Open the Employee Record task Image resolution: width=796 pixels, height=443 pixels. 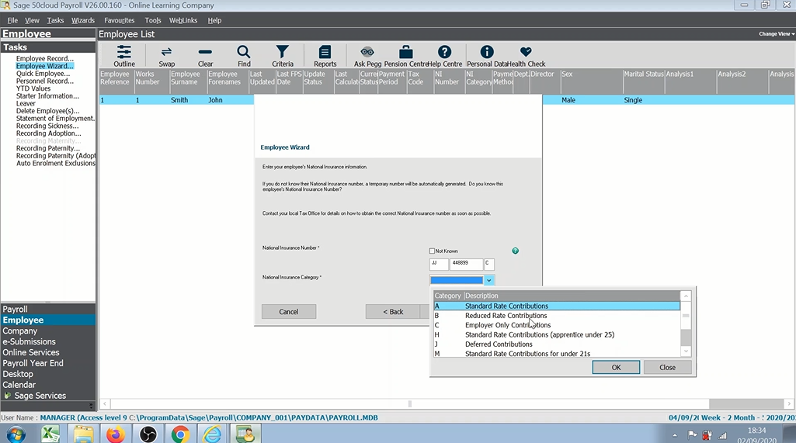tap(45, 58)
